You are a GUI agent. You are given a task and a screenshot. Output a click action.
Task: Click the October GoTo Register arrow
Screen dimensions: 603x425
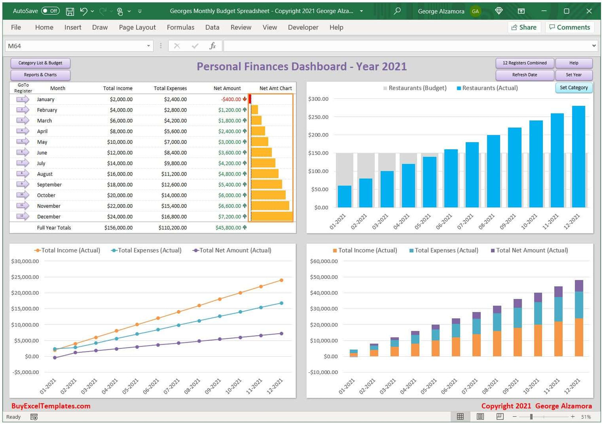click(x=23, y=195)
